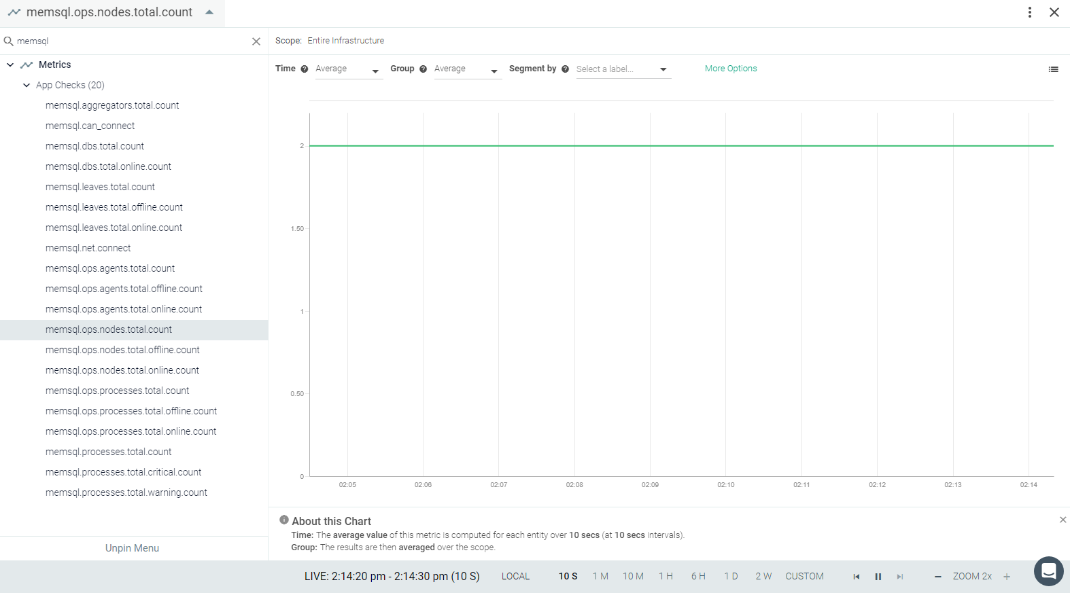Screen dimensions: 1070x593
Task: Click the search magnifier icon
Action: [x=9, y=41]
